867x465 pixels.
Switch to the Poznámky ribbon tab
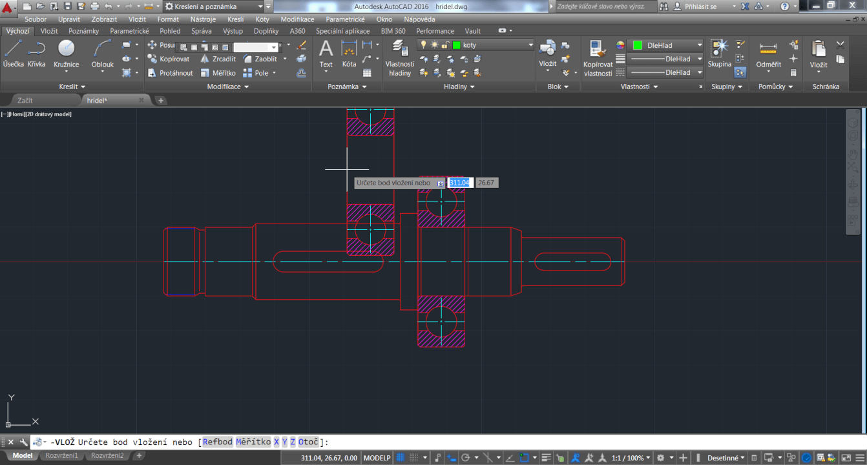84,31
